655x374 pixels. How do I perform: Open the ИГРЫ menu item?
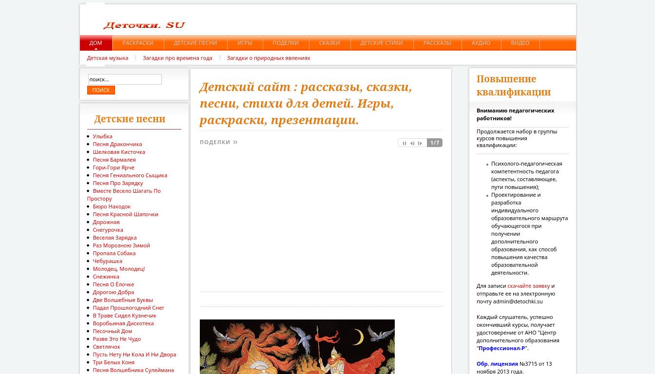click(x=245, y=43)
